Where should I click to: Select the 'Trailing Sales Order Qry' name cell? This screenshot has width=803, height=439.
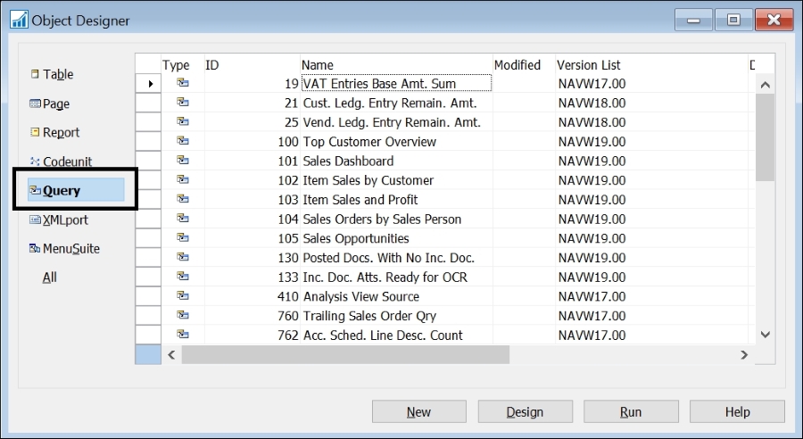396,316
